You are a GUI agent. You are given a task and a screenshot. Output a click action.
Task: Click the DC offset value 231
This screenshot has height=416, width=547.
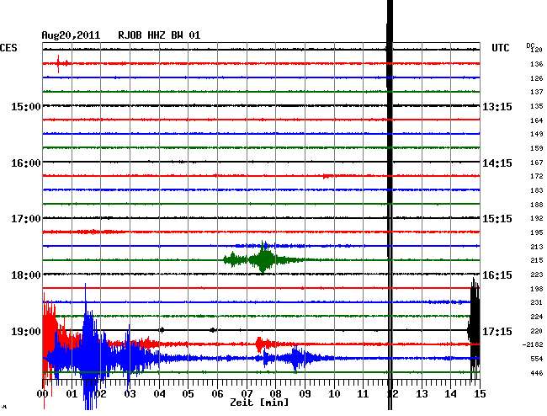537,302
